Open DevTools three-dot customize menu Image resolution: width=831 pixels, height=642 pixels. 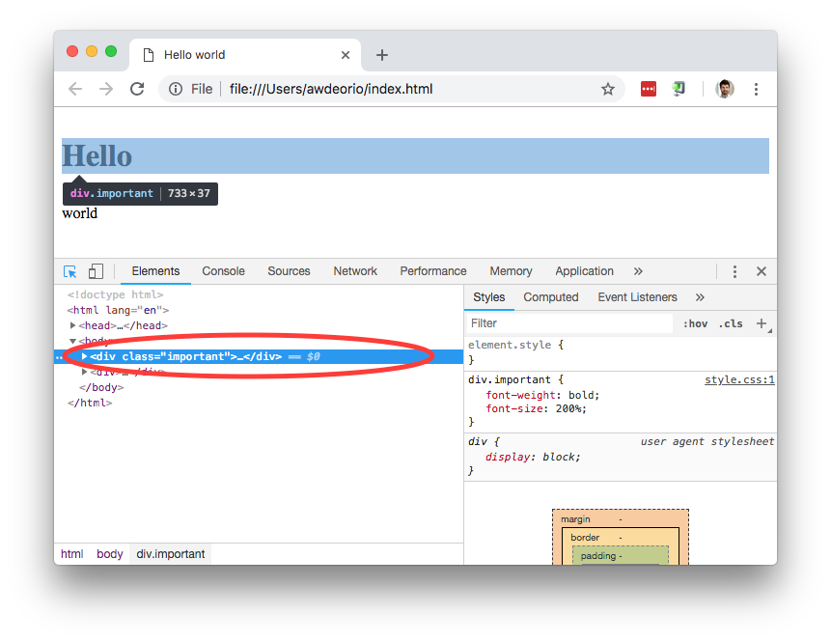point(734,271)
